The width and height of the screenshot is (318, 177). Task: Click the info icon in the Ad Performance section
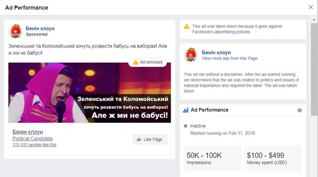tap(300, 110)
